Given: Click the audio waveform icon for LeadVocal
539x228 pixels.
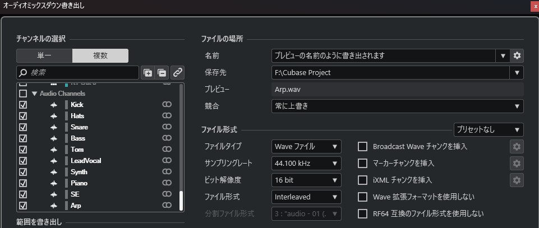Looking at the screenshot, I should pyautogui.click(x=54, y=161).
